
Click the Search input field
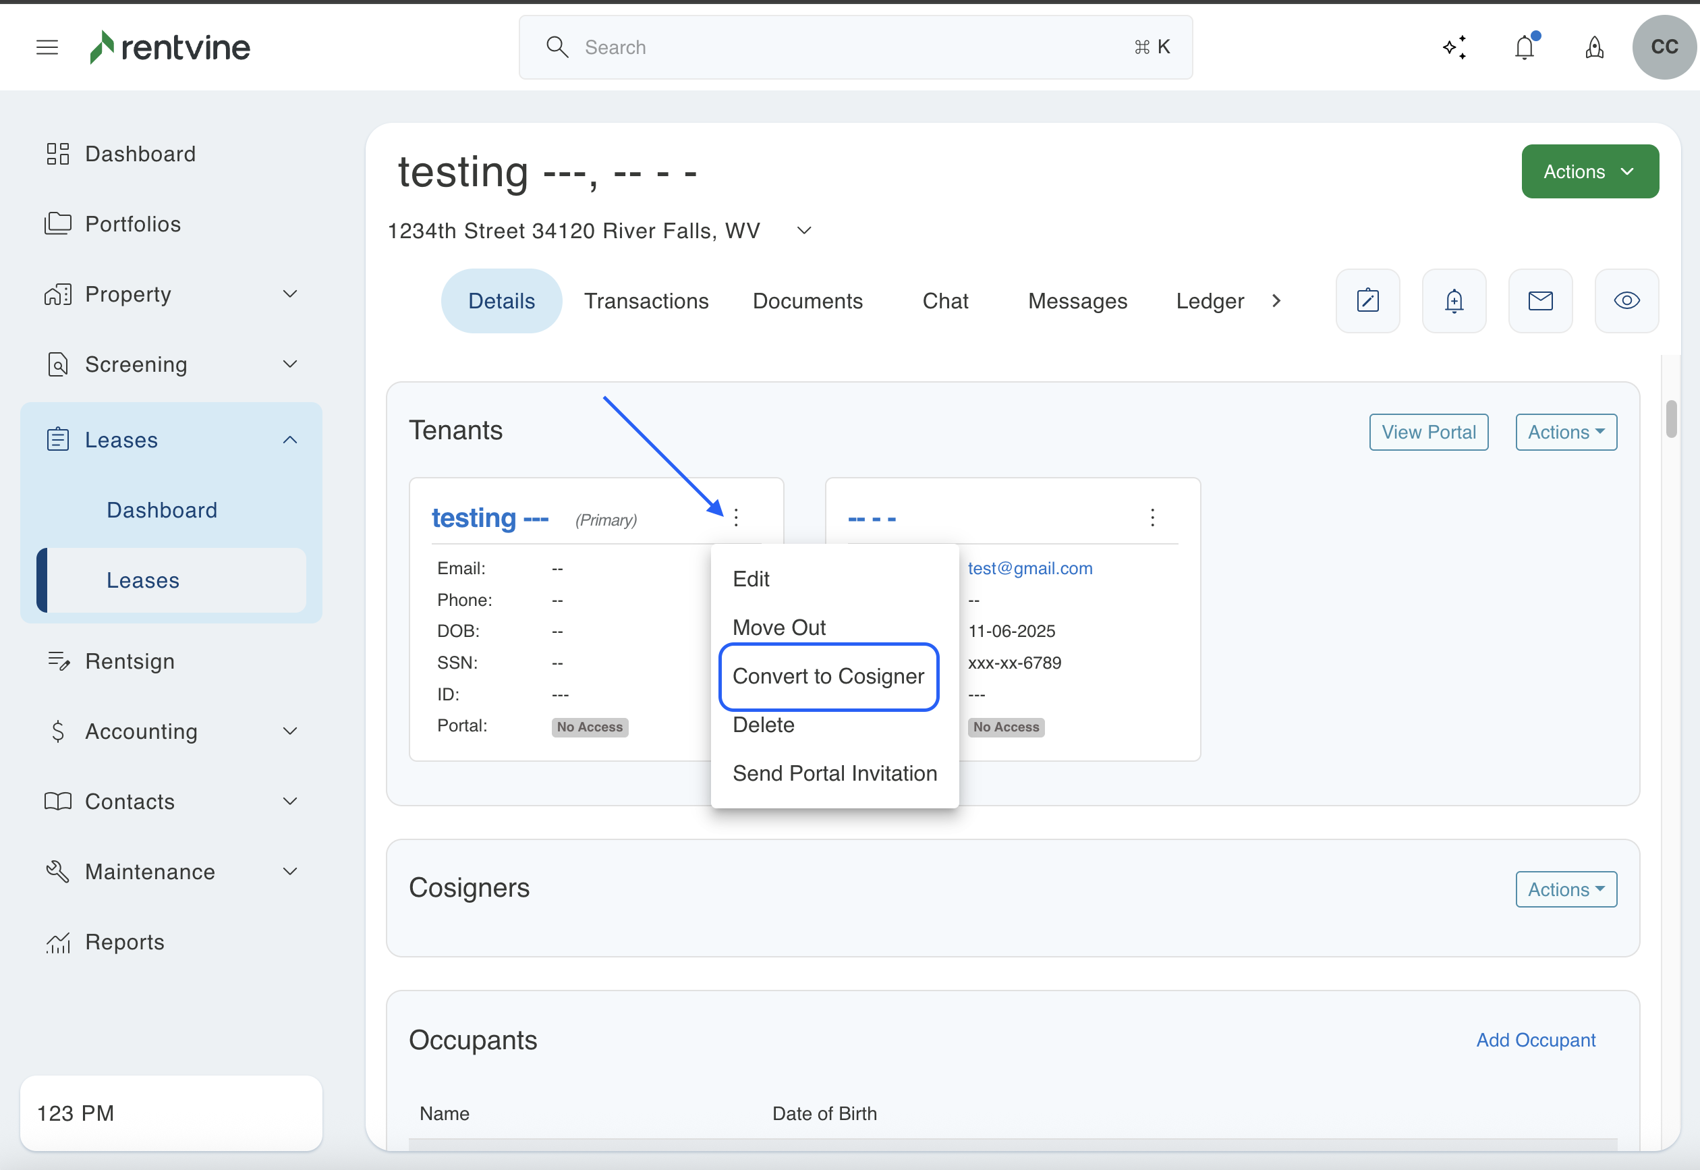855,48
